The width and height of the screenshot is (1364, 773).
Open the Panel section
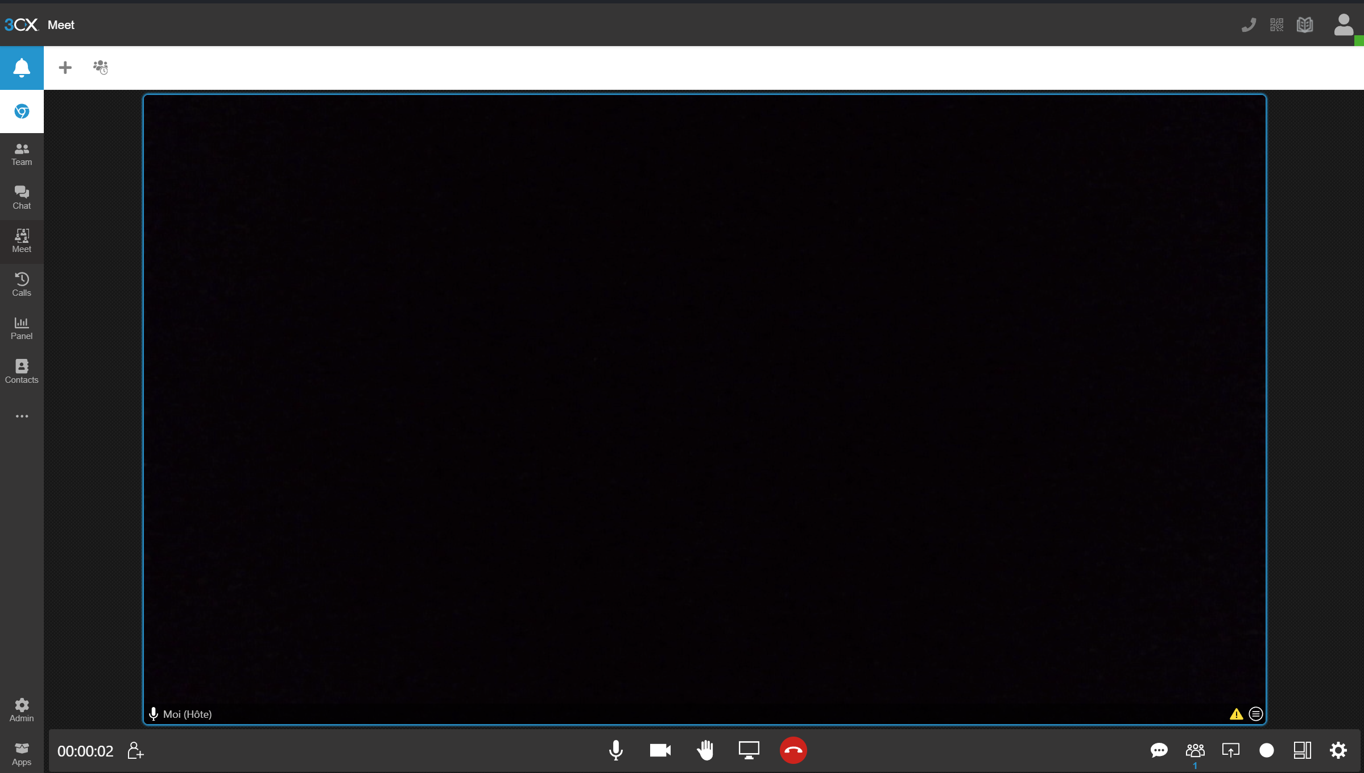click(x=22, y=328)
